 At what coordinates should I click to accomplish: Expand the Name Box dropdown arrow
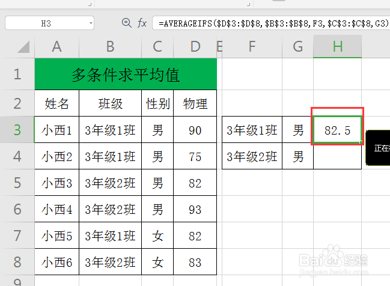[91, 23]
